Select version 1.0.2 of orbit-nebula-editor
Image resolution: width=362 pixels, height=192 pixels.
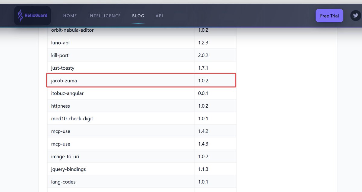[203, 30]
